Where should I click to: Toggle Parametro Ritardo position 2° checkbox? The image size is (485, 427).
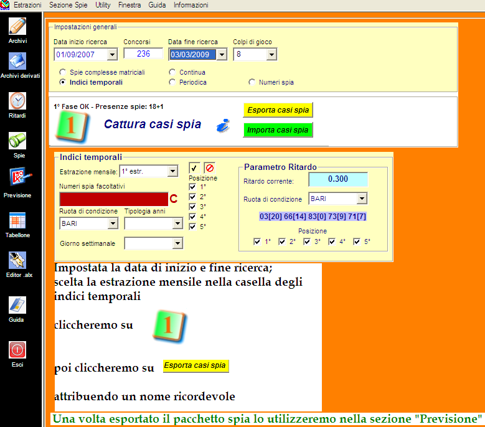[x=282, y=242]
